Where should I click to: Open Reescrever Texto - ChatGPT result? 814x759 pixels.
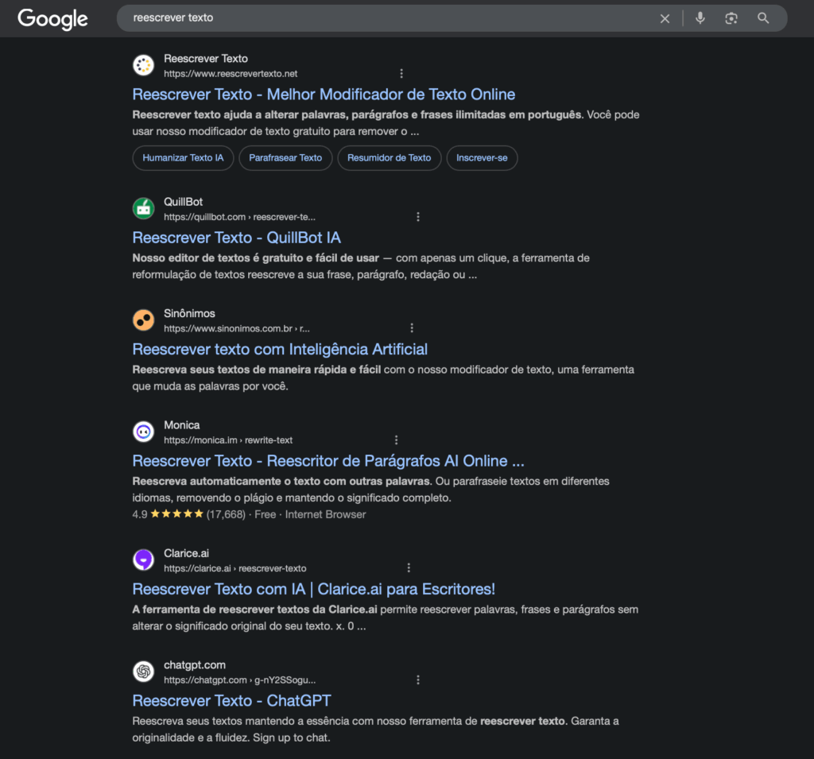231,700
